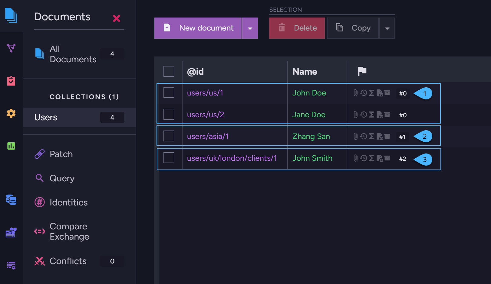Click the document hourglass icon for users/us/1
Screen dimensions: 491x284
point(380,93)
